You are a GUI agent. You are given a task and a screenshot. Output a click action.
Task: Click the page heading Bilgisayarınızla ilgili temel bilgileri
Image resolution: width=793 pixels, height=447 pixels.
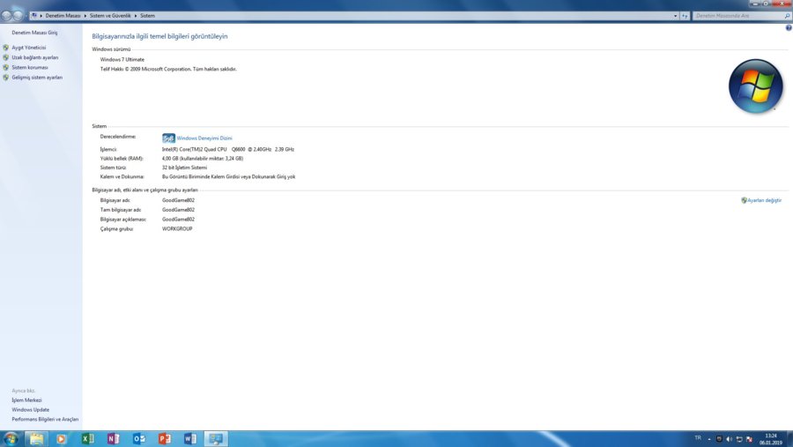point(159,36)
